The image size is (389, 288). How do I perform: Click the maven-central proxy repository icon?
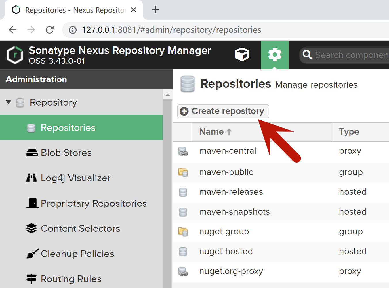click(x=183, y=151)
